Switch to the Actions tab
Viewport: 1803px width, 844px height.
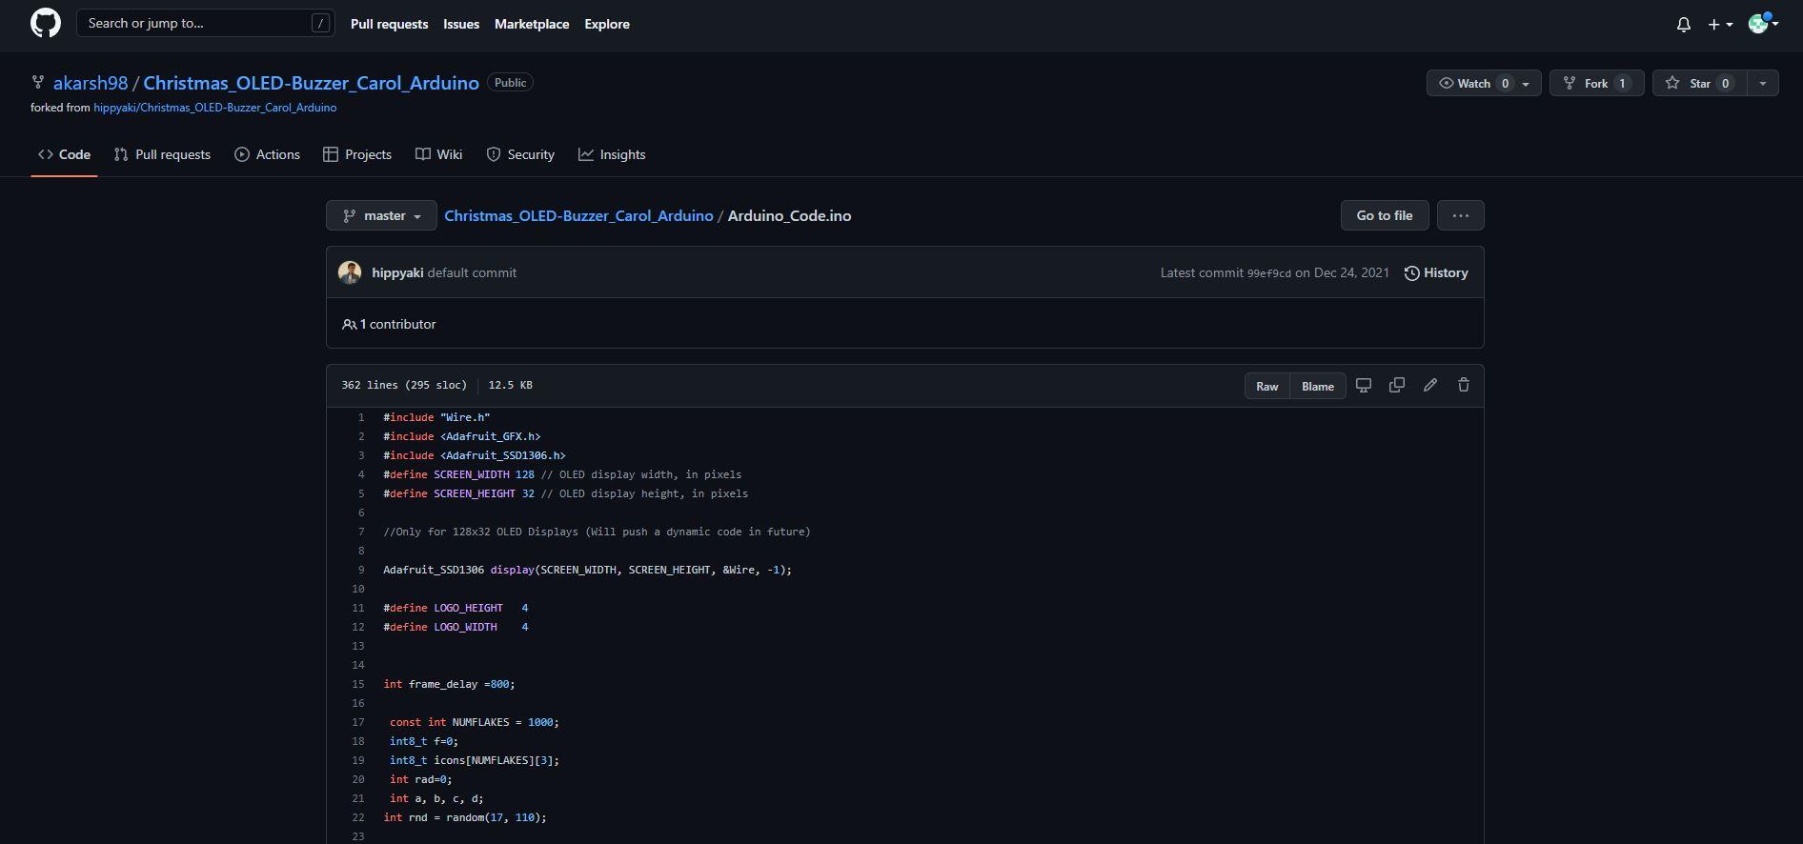coord(267,154)
